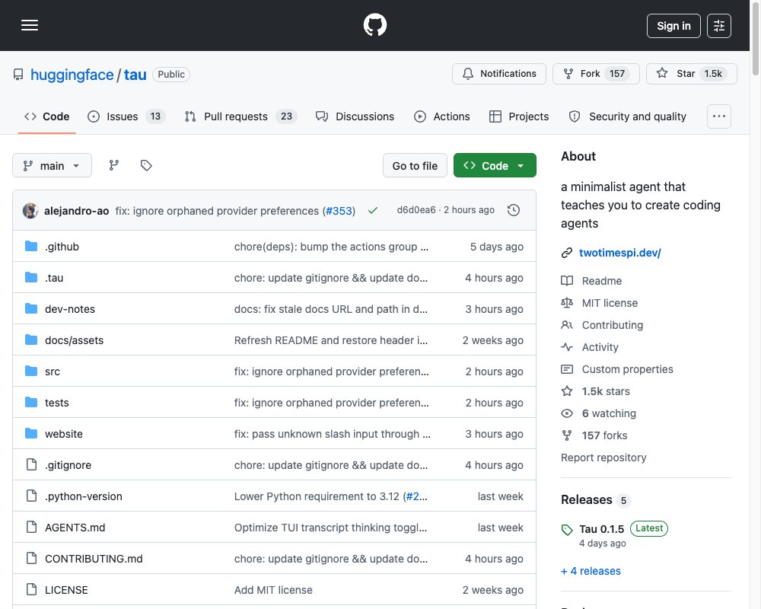Screen dimensions: 761x609
Task: Open the Actions tab
Action: click(x=441, y=116)
